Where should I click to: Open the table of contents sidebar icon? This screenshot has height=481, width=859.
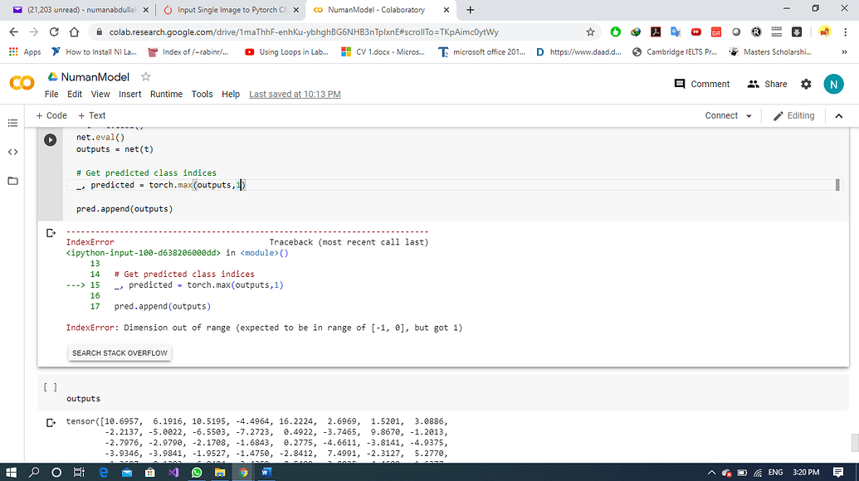click(12, 123)
